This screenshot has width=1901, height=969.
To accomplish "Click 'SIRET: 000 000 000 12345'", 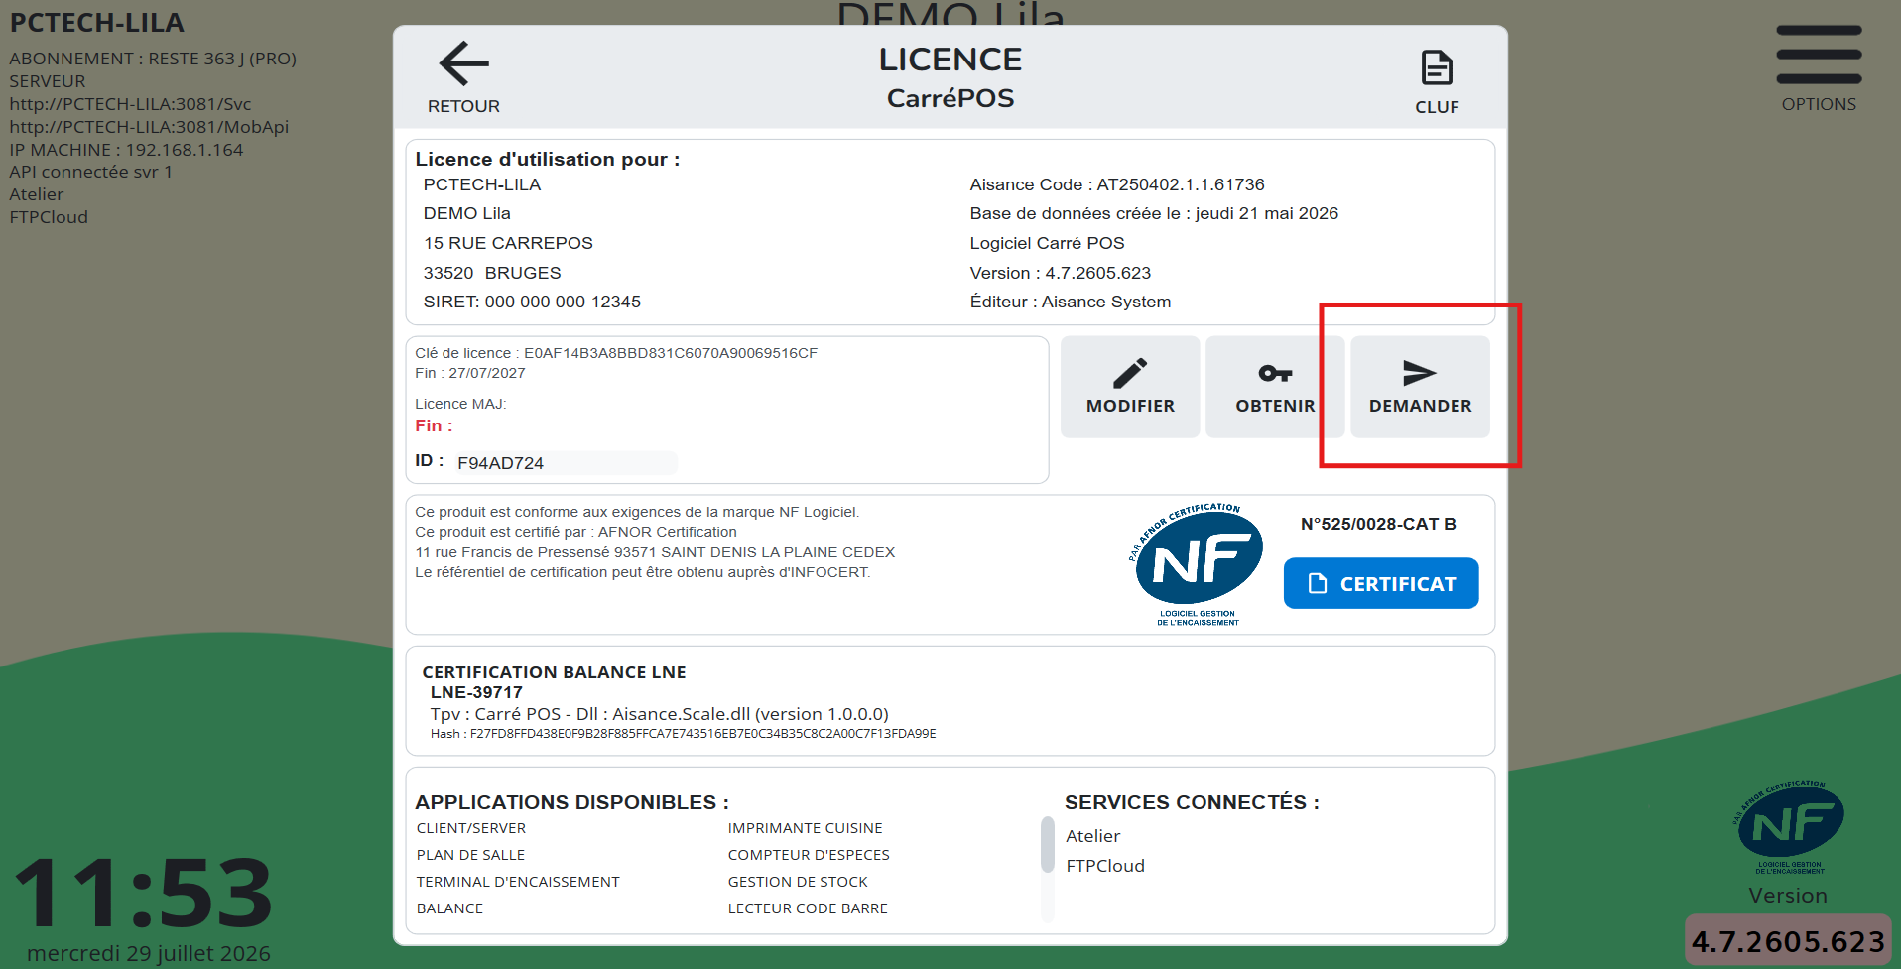I will pos(532,302).
